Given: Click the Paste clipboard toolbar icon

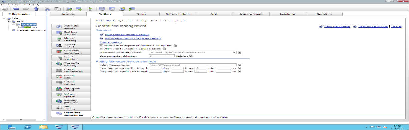Looking at the screenshot, I should [x=57, y=9].
